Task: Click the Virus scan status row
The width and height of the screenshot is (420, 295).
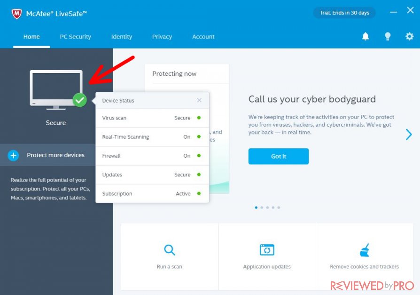Action: click(152, 118)
